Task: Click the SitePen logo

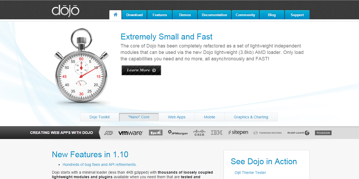Action: (238, 133)
